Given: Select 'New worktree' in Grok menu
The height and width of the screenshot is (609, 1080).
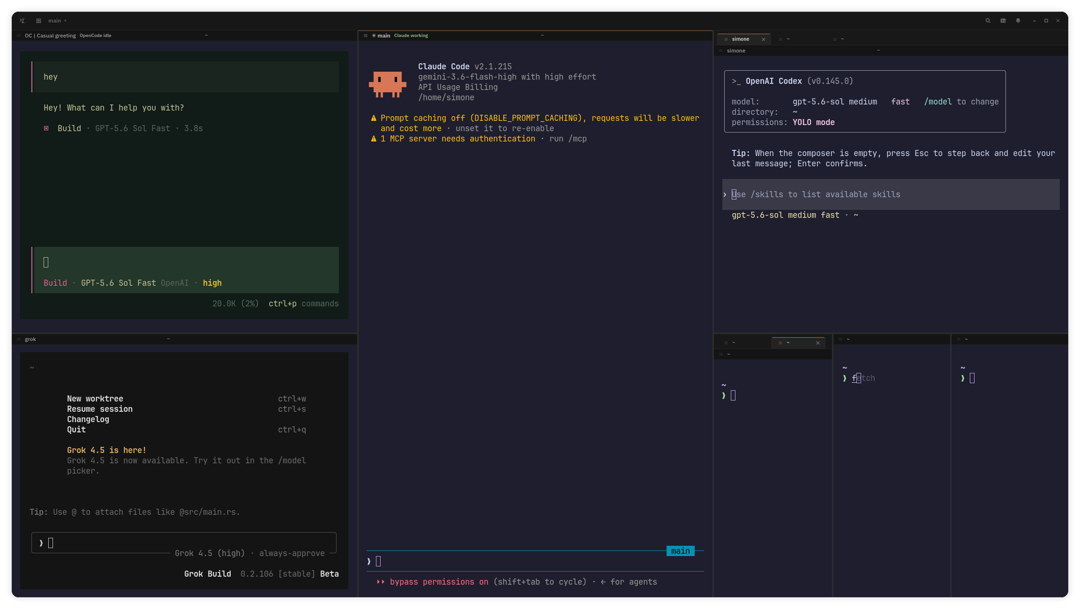Looking at the screenshot, I should click(x=95, y=399).
